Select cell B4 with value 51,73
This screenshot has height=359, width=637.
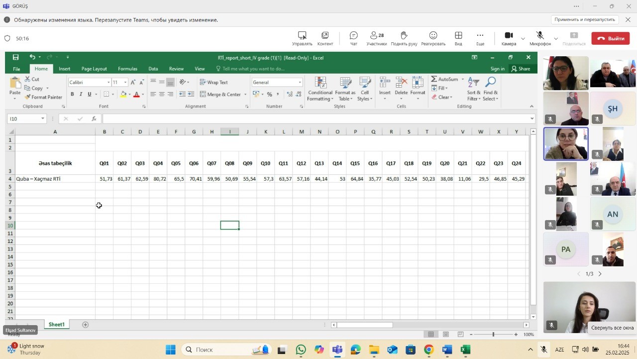point(105,178)
